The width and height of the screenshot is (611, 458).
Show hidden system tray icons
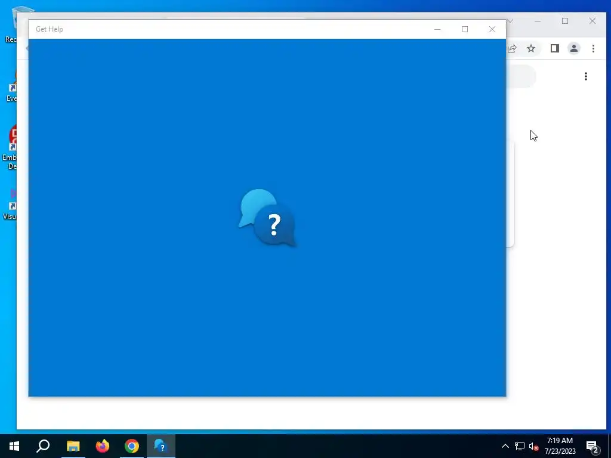click(x=505, y=446)
